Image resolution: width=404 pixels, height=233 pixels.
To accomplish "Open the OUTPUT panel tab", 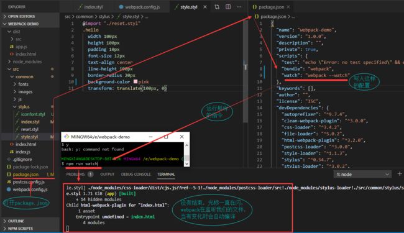I will pos(107,175).
